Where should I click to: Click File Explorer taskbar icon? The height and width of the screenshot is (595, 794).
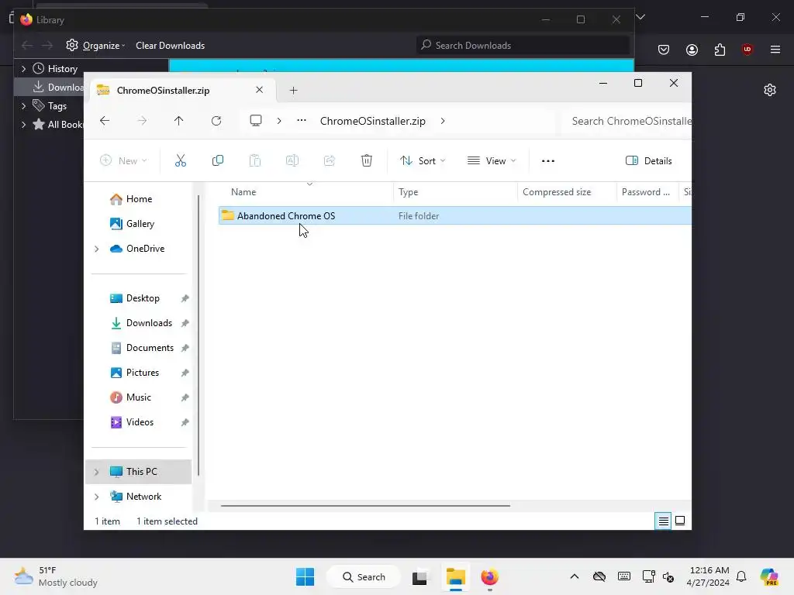click(x=456, y=576)
